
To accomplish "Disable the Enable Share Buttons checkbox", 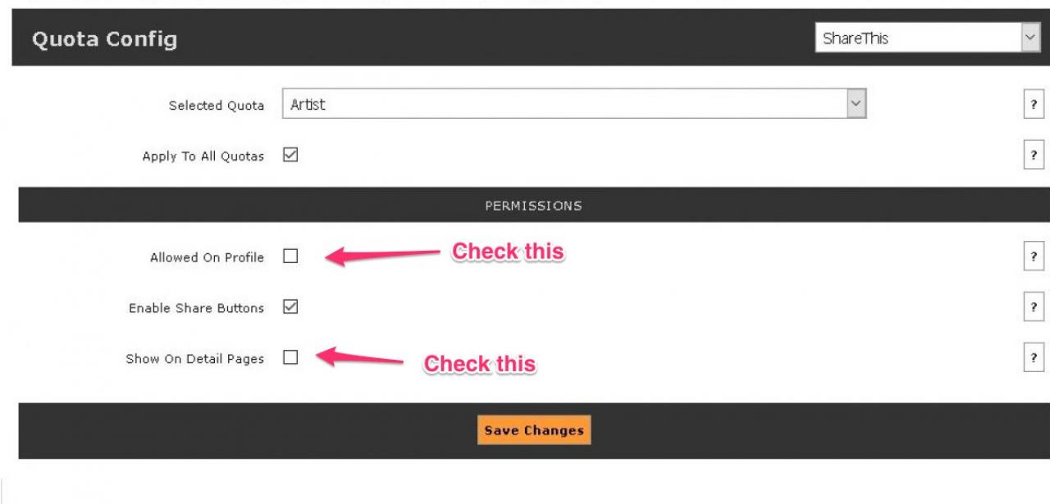I will click(290, 306).
